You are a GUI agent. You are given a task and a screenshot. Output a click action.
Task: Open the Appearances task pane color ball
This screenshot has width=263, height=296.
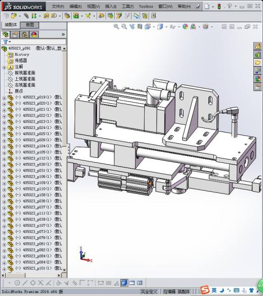(258, 78)
